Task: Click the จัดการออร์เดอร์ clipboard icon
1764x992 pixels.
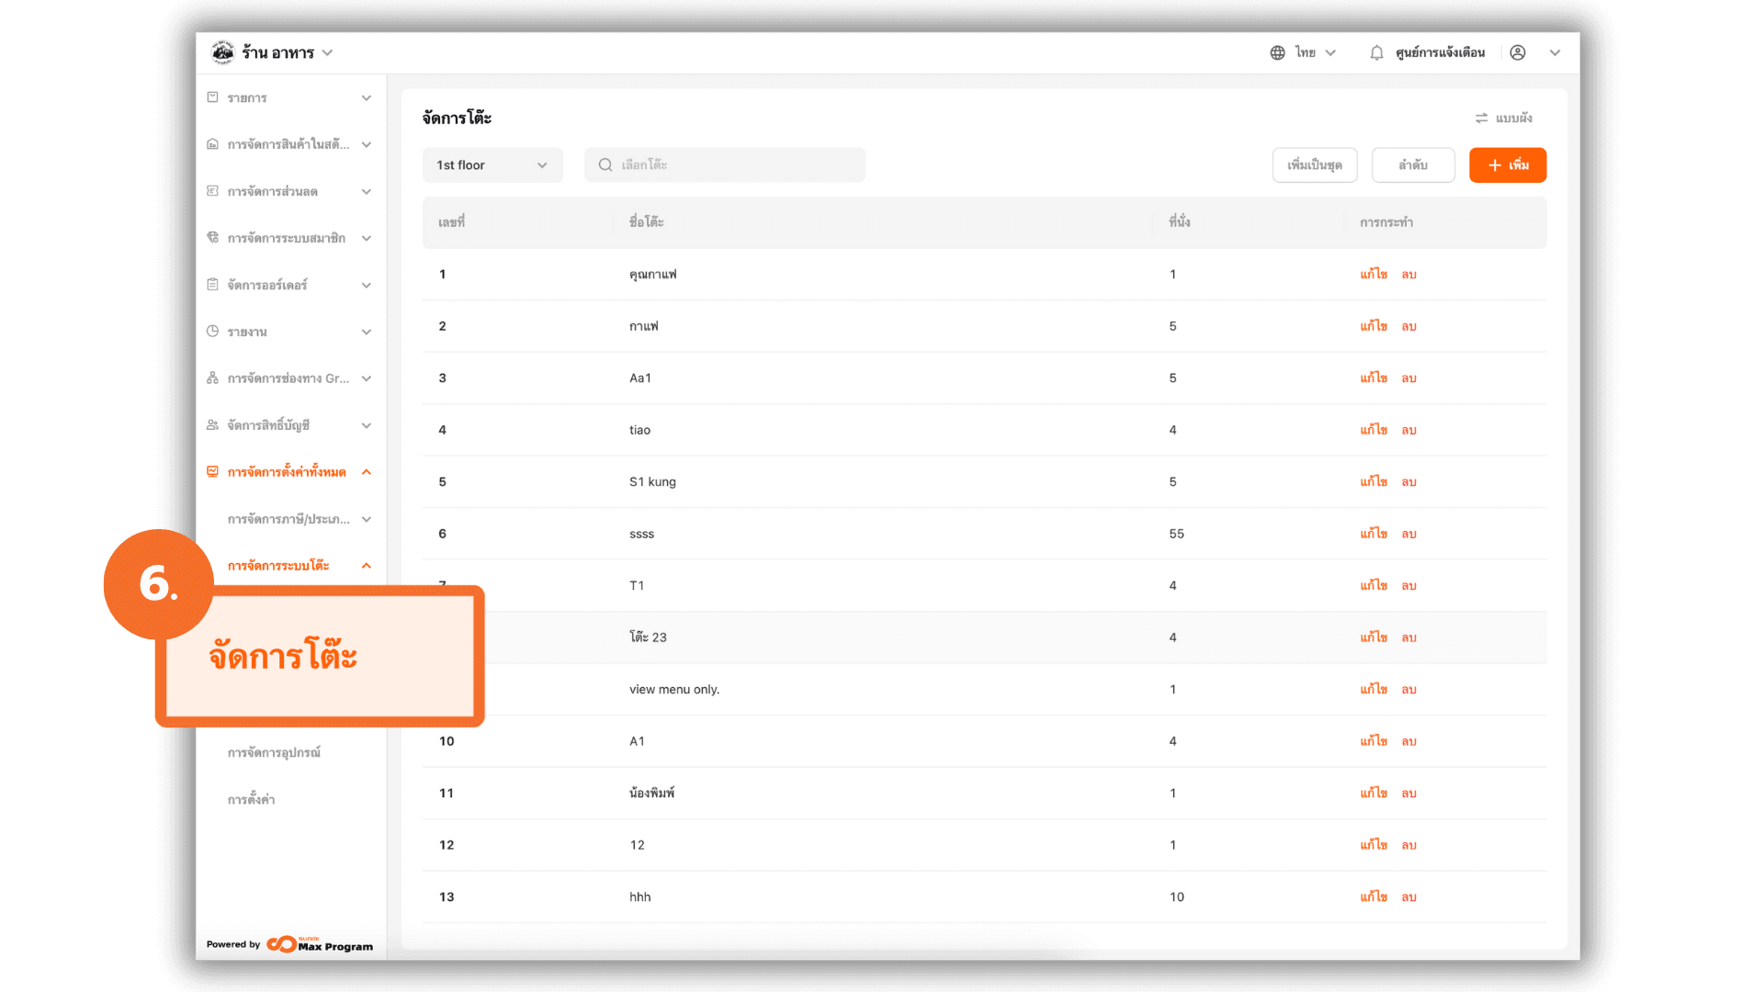Action: [212, 285]
